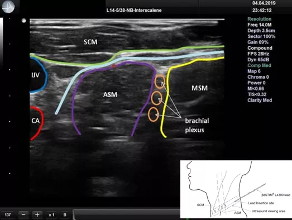Click the Depth 3.5cm parameter

point(261,31)
